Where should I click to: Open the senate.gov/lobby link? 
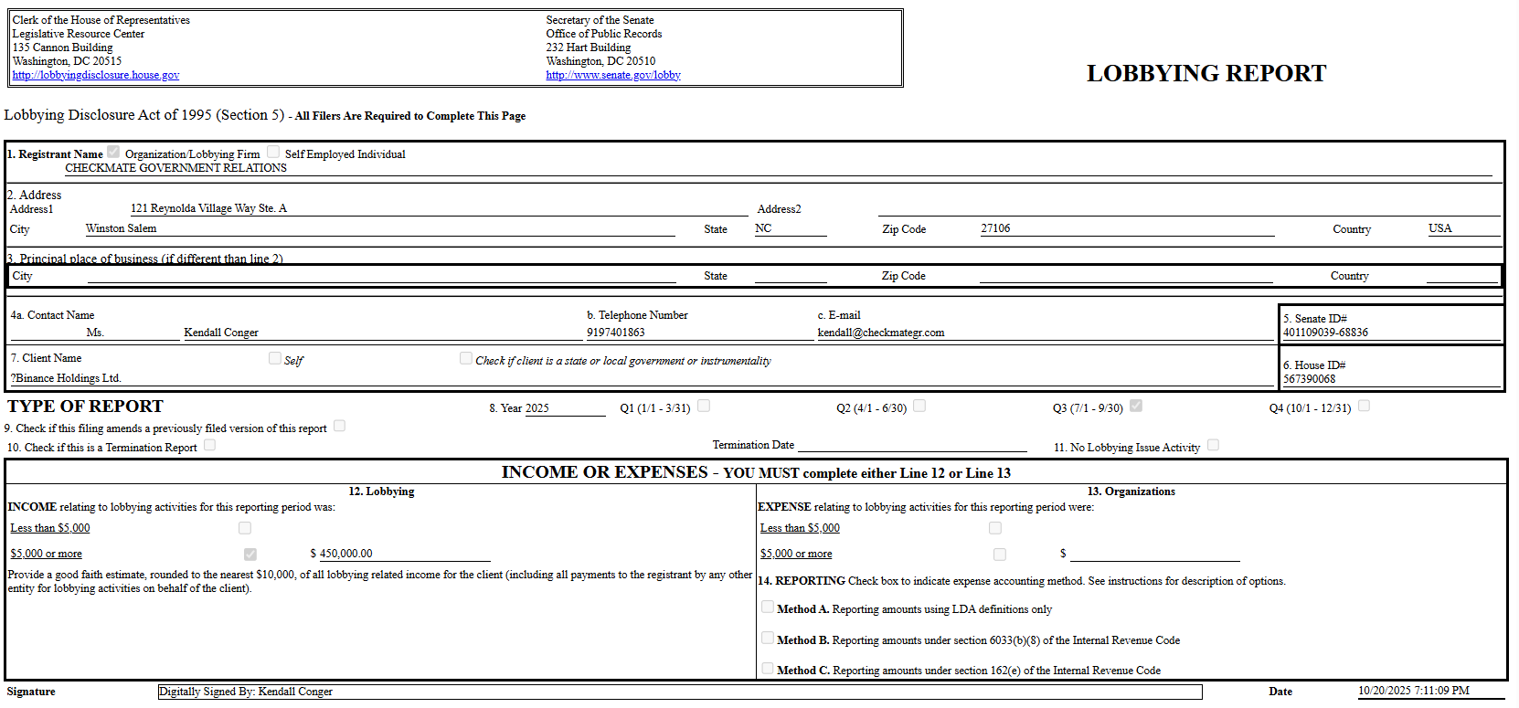point(612,75)
